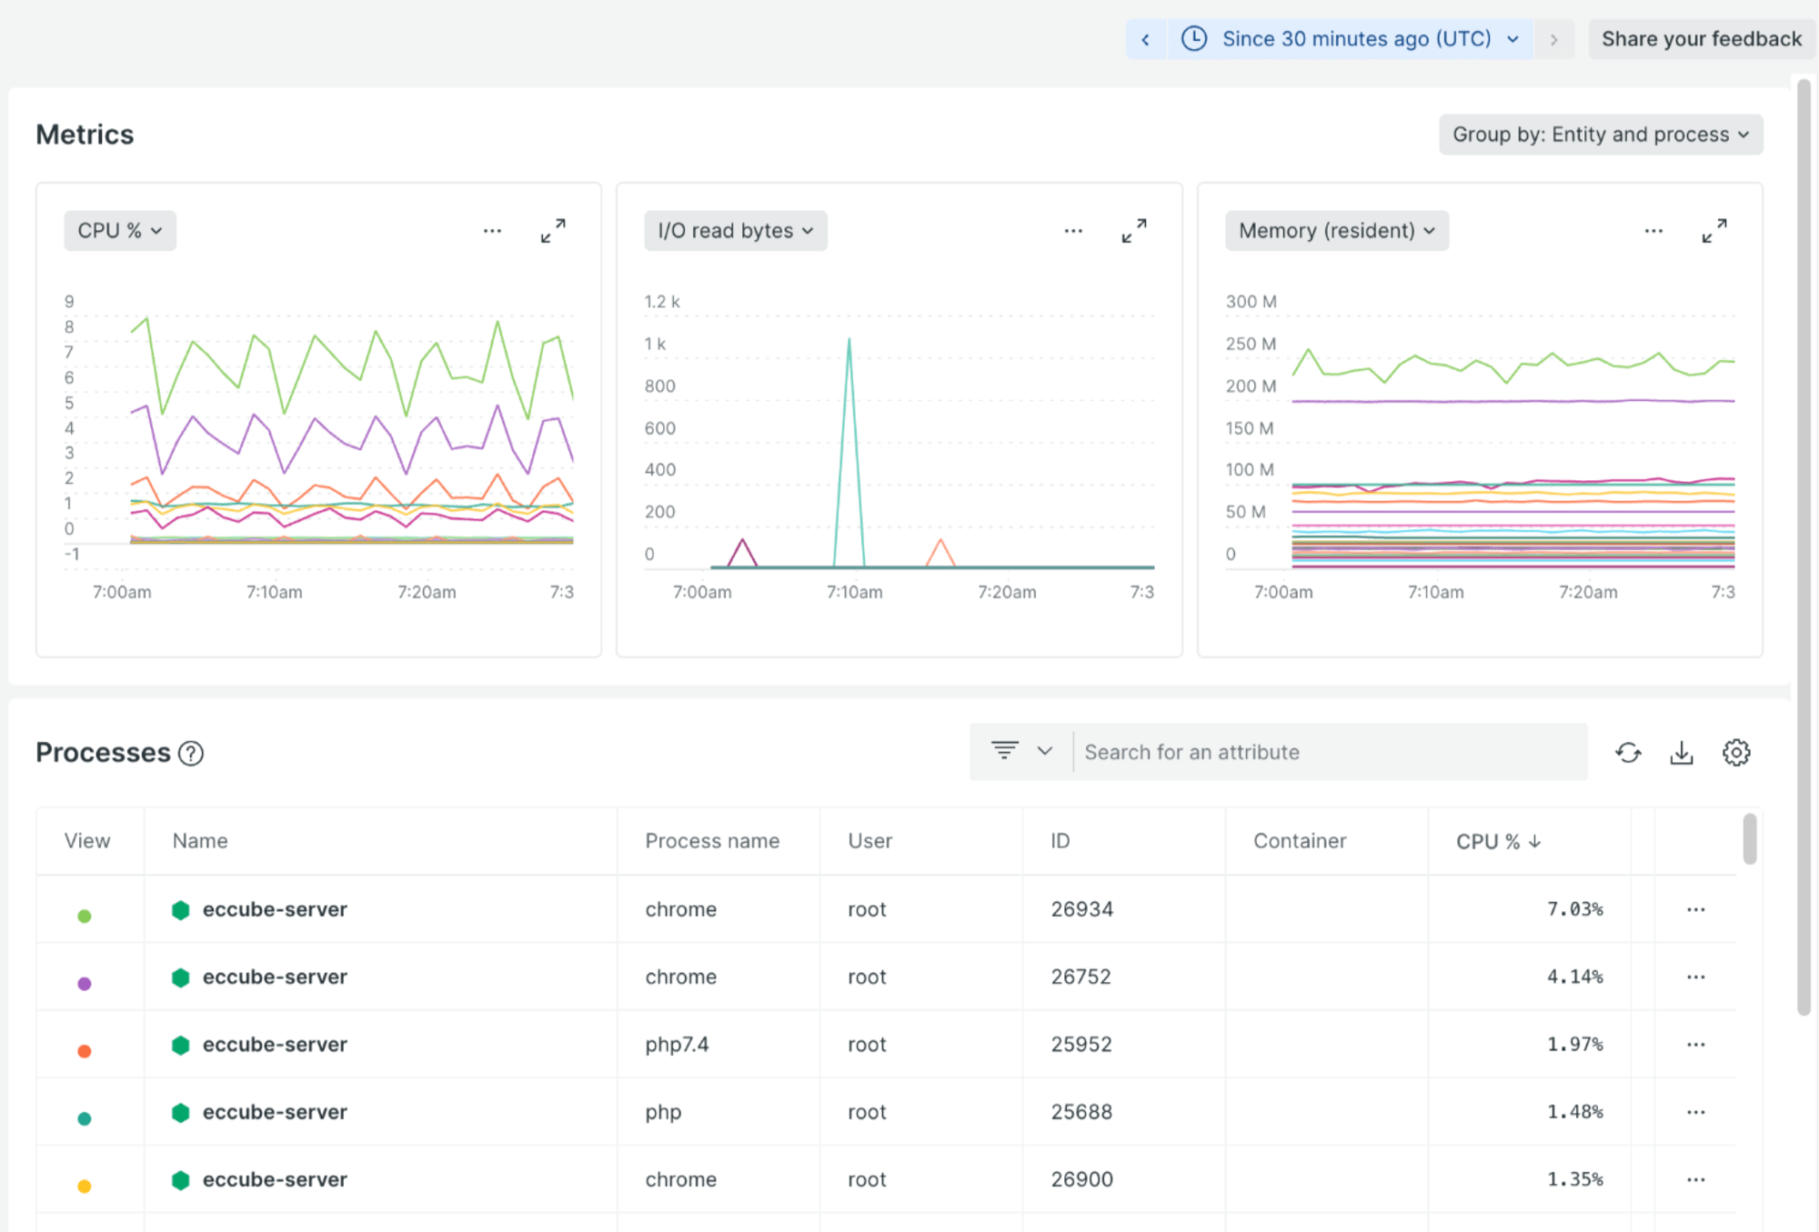Expand the I/O read bytes chart
This screenshot has width=1819, height=1232.
1134,231
